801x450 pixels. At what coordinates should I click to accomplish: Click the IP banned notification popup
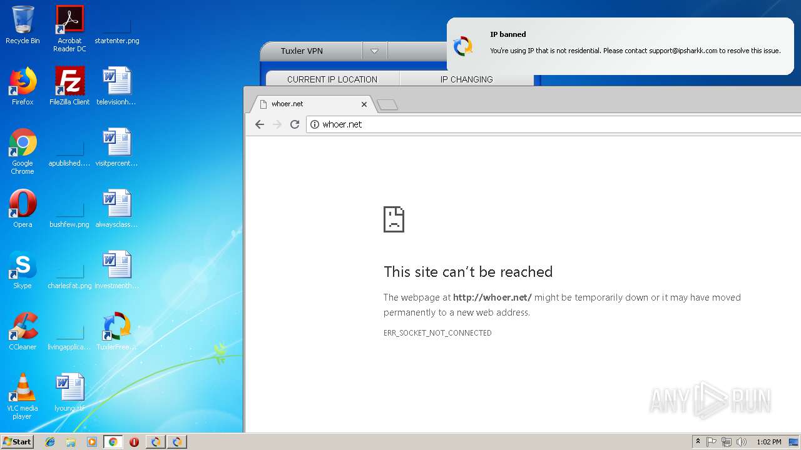[x=620, y=46]
